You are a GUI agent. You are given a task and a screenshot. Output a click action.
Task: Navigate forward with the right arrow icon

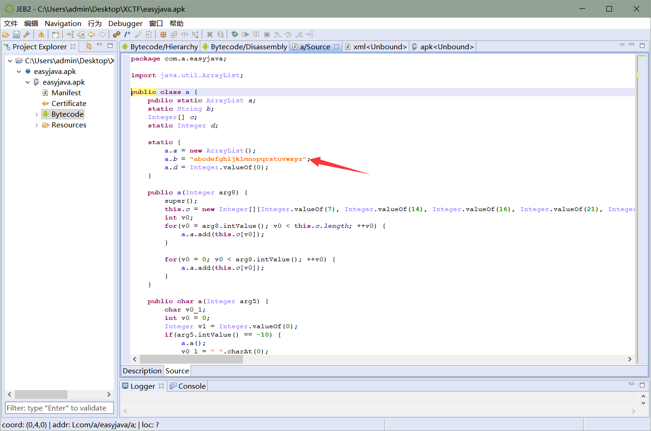tap(102, 34)
